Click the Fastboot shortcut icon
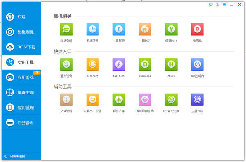 (x=118, y=64)
